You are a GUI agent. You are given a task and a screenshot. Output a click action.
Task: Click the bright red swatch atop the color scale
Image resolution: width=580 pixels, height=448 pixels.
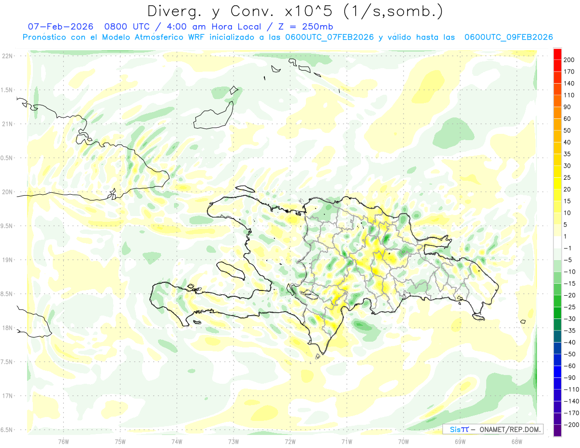tap(557, 54)
